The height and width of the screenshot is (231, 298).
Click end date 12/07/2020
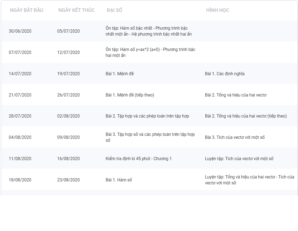[x=68, y=52]
